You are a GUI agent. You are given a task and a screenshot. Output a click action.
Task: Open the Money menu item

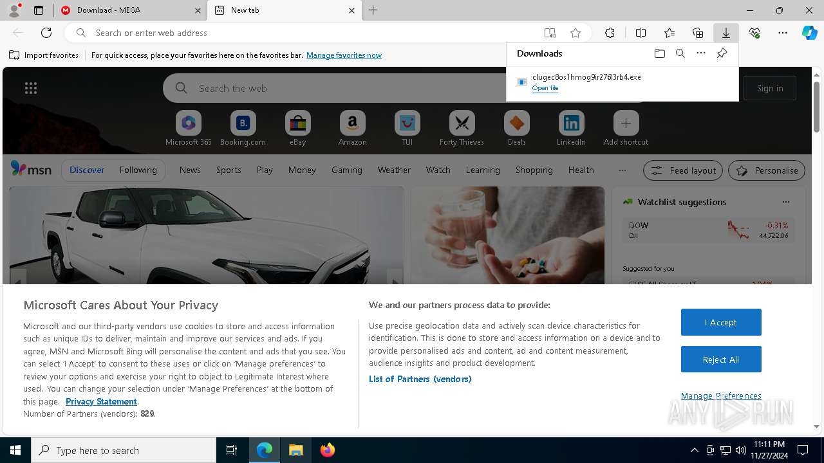pos(302,170)
